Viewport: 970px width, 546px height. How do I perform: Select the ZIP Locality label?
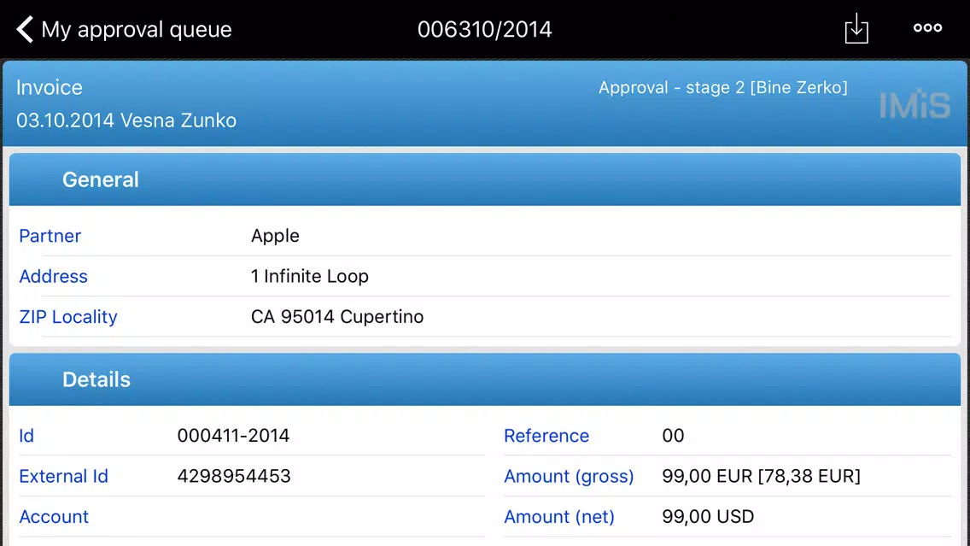point(68,317)
